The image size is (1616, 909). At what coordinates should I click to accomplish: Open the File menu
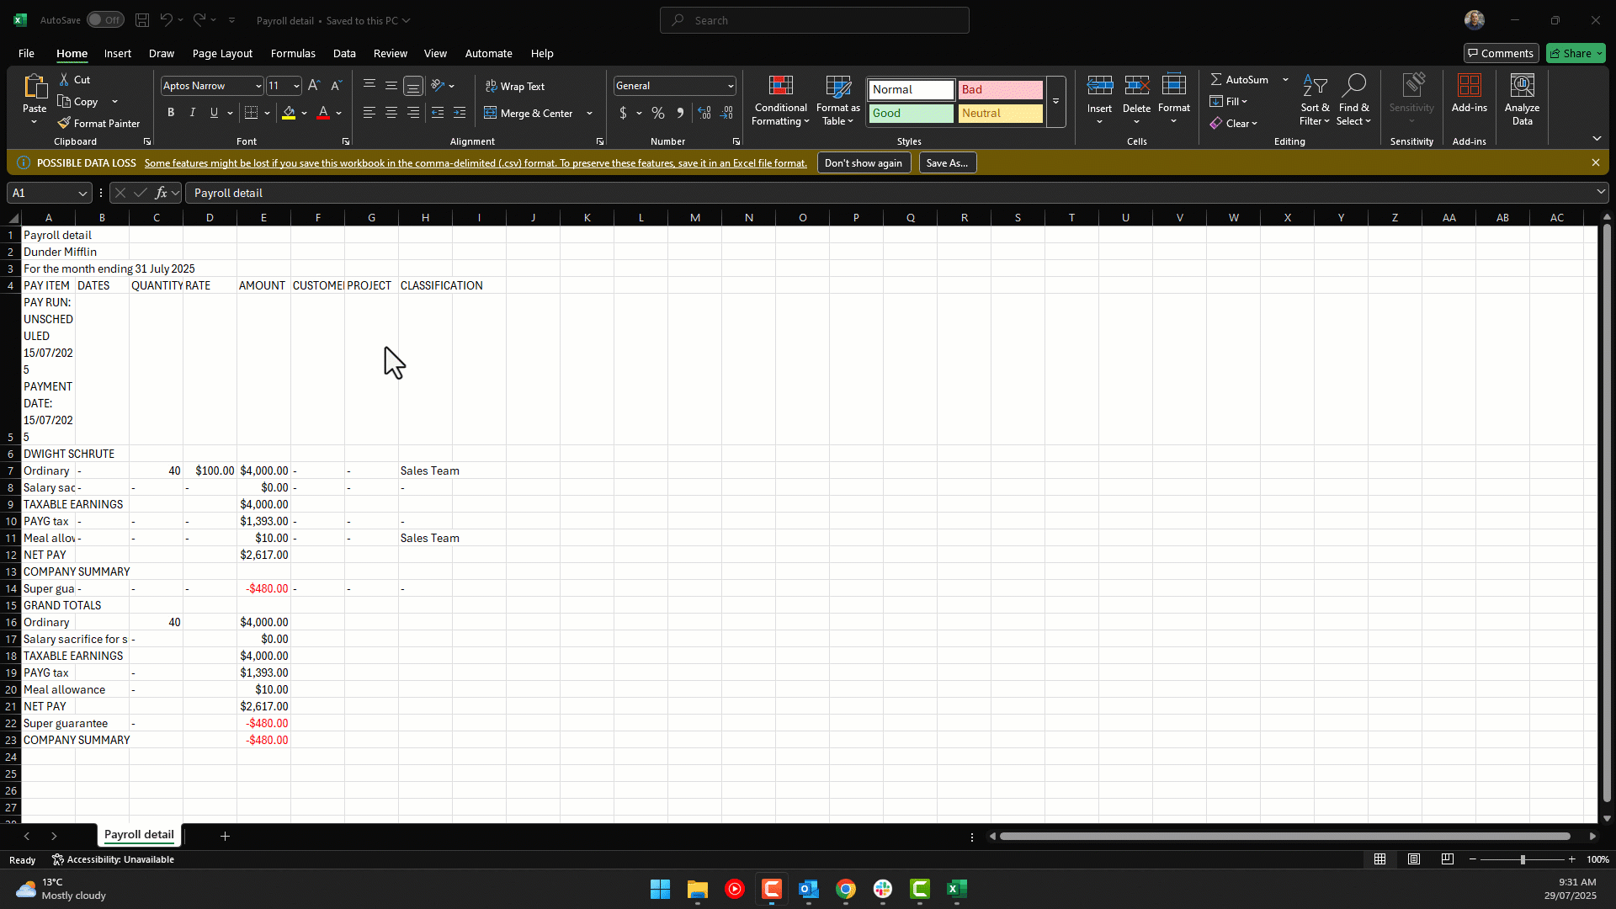point(26,53)
